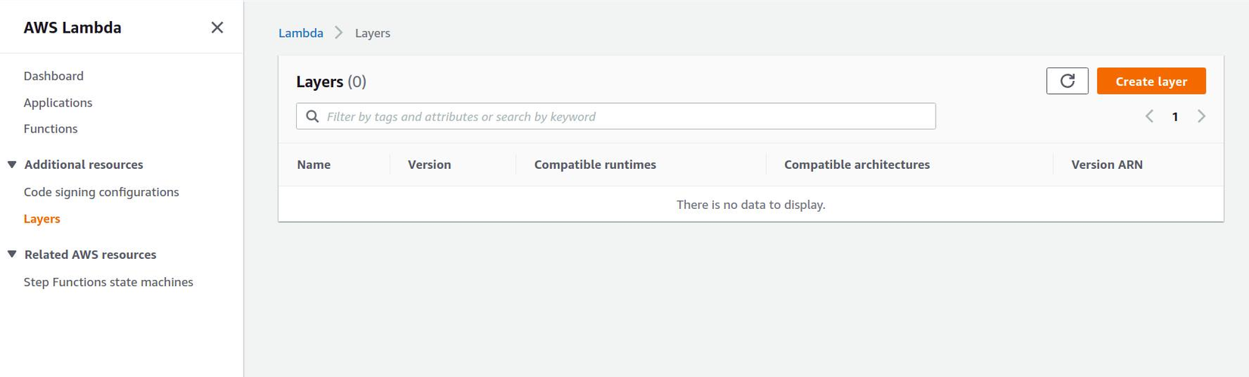Viewport: 1249px width, 377px height.
Task: Click the Compatible runtimes column header
Action: (x=595, y=165)
